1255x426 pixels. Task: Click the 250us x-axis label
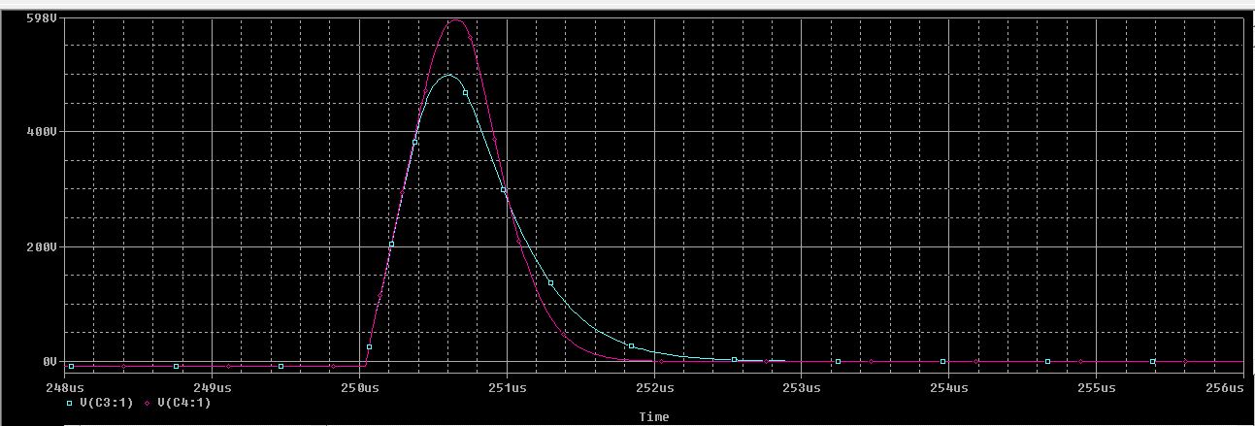coord(360,388)
